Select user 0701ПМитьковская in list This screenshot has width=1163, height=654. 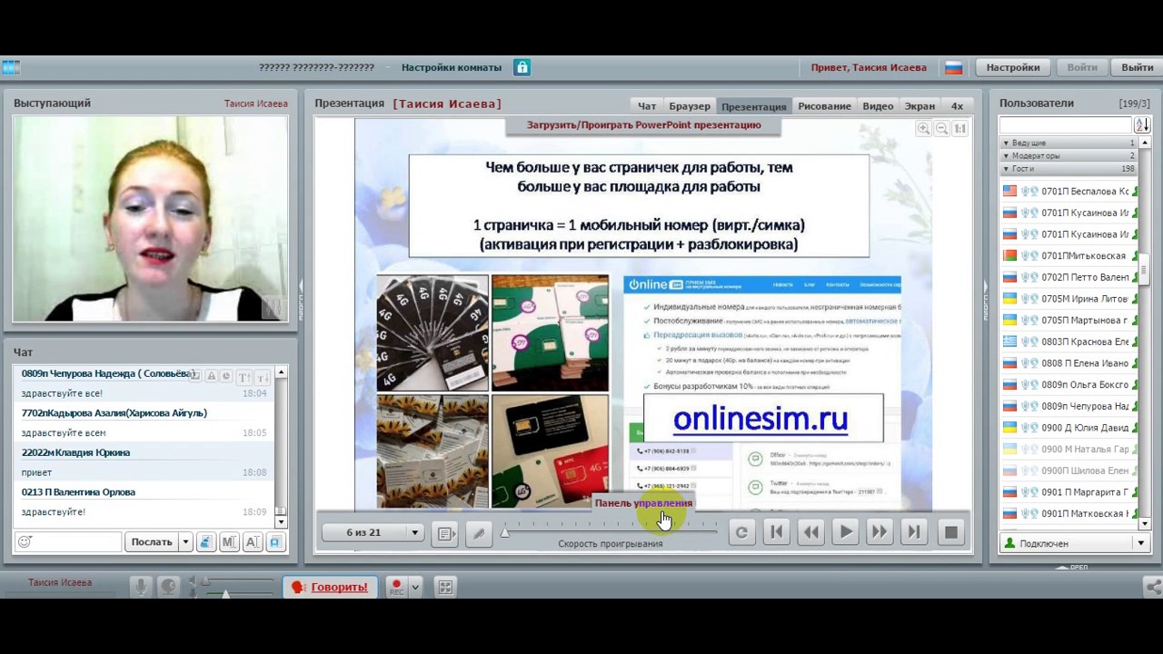pyautogui.click(x=1068, y=256)
